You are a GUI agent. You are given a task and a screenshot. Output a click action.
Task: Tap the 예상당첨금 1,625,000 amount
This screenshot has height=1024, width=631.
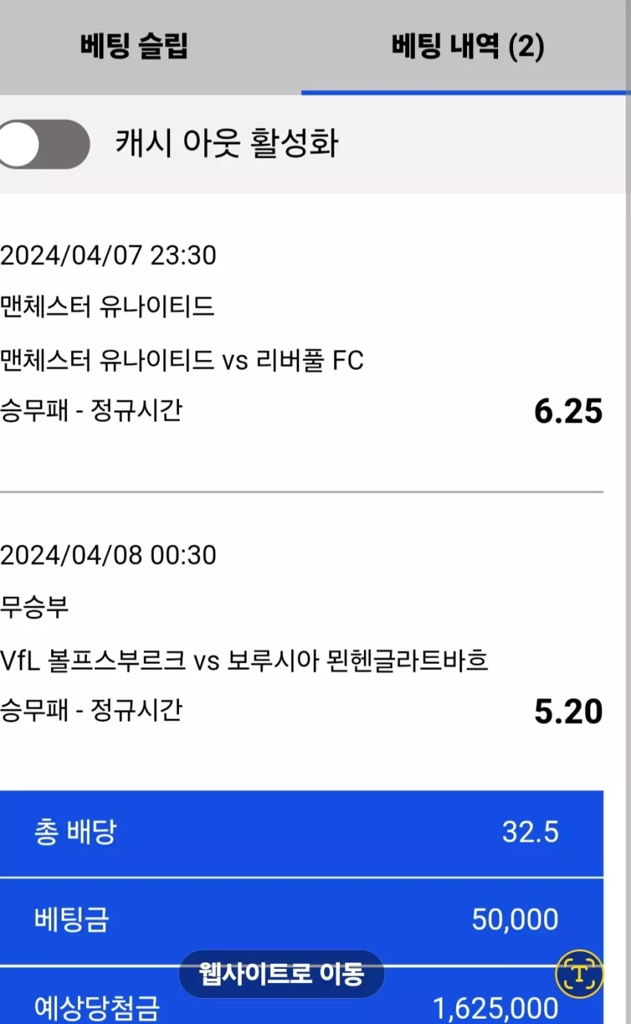point(495,1008)
